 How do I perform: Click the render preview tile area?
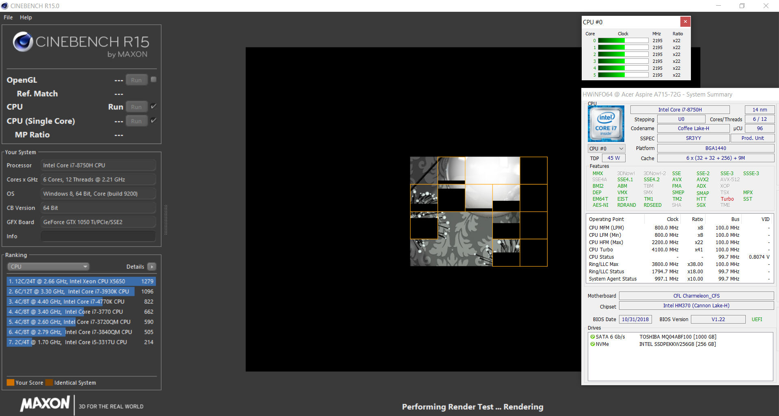point(479,211)
